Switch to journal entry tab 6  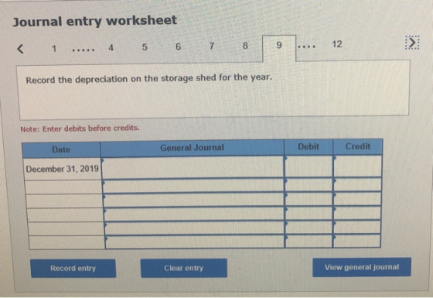coord(178,46)
